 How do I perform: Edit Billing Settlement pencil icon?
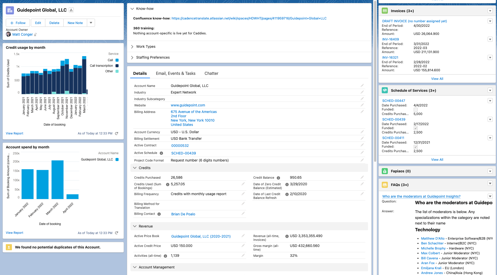362,139
